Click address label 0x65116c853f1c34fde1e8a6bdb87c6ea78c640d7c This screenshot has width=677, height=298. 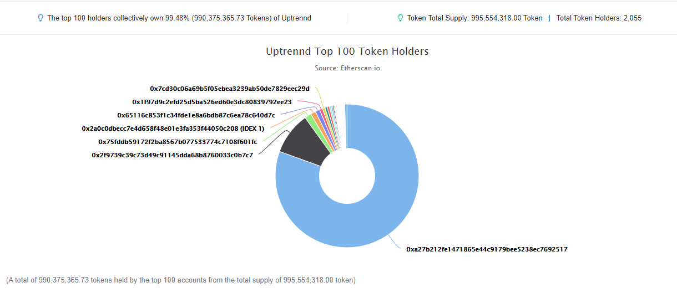click(196, 115)
